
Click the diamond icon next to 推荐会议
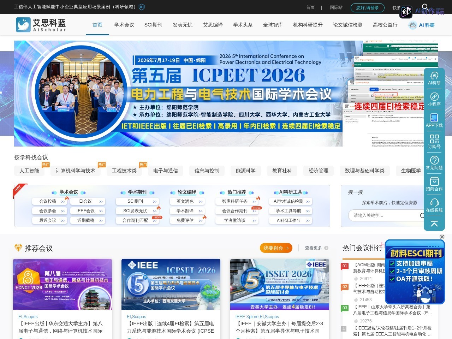click(x=18, y=248)
